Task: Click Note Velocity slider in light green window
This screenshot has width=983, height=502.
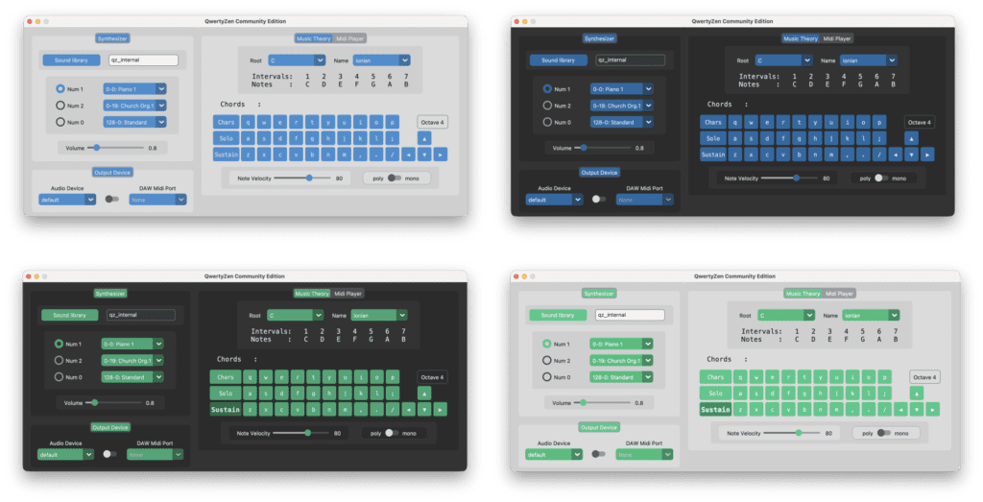Action: [x=798, y=433]
